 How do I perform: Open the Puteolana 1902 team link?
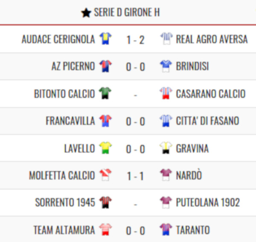208,202
